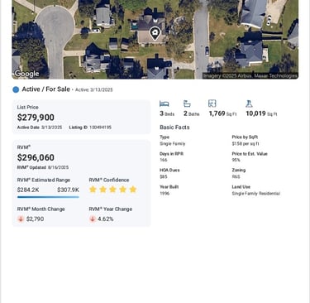Viewport: 310px width, 303px height.
Task: Click the baths bathtub icon
Action: tap(187, 103)
